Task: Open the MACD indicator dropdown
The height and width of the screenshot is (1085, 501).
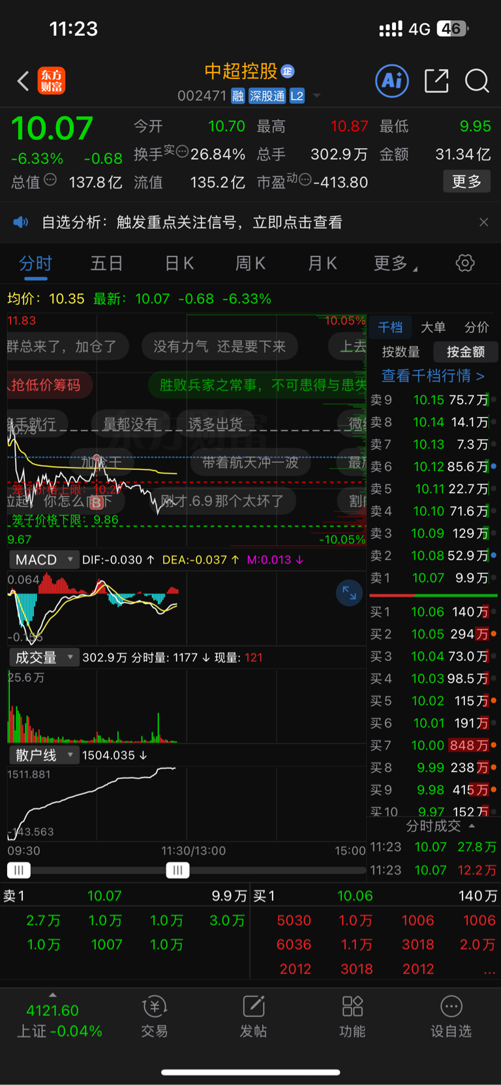Action: pyautogui.click(x=44, y=559)
